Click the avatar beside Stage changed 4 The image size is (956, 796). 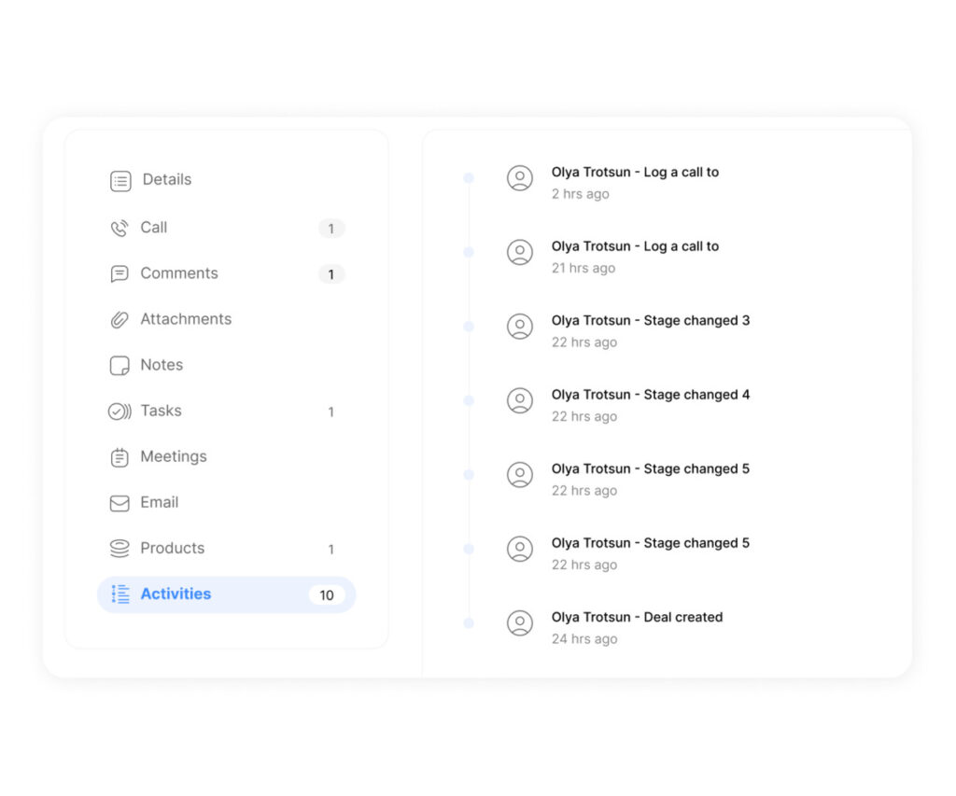click(520, 400)
